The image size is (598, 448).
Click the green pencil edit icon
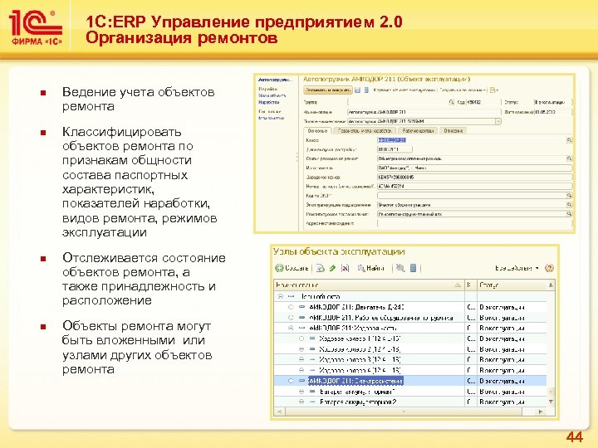pos(332,268)
